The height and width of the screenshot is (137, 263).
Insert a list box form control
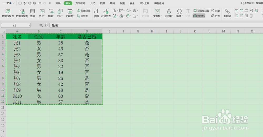[236, 16]
